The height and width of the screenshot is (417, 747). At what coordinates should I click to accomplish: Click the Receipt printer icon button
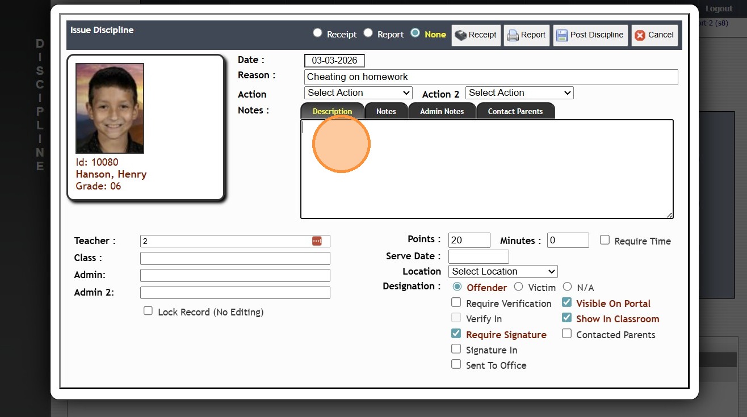coord(476,35)
